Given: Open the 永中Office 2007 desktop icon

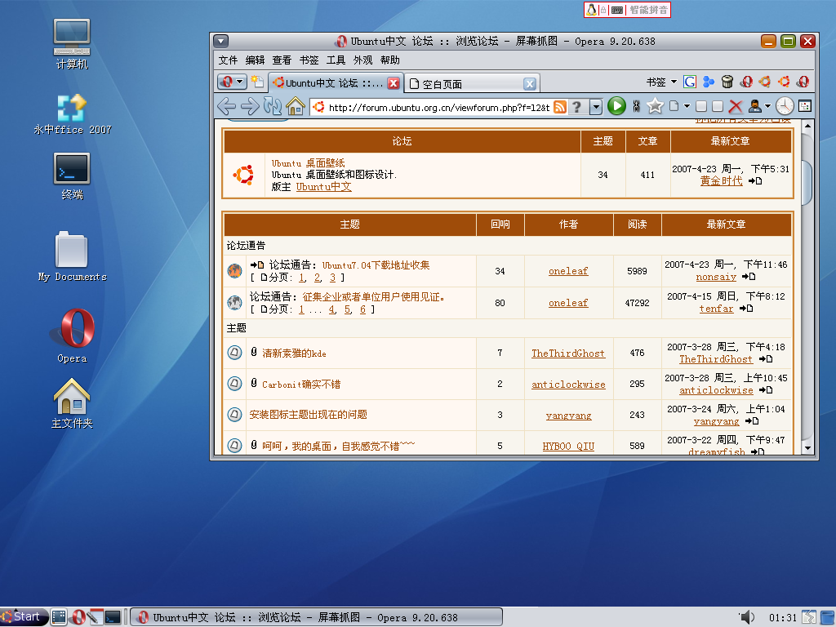Looking at the screenshot, I should [x=72, y=114].
